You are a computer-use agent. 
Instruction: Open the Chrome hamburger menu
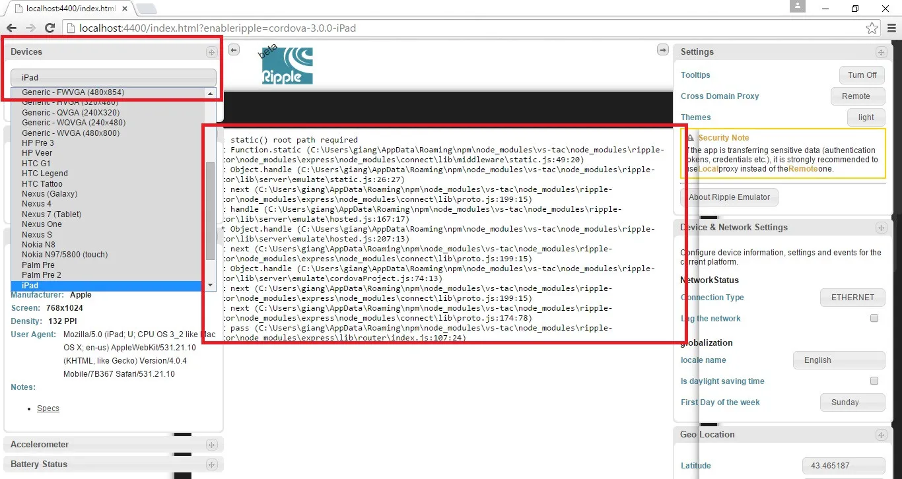891,28
